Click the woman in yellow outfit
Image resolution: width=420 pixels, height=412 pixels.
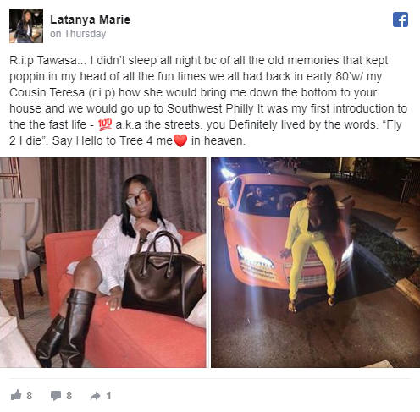pos(312,245)
